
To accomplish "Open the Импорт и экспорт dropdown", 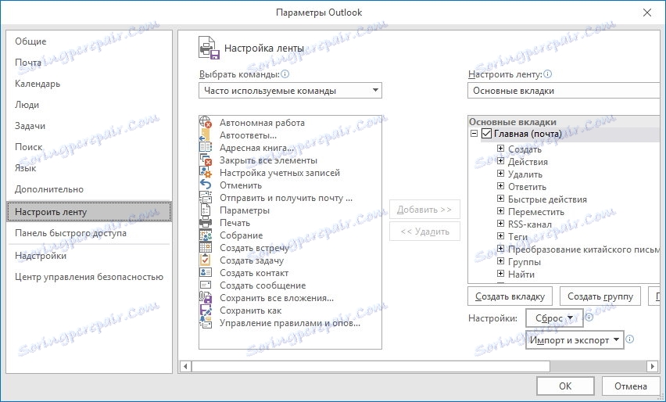I will [575, 340].
